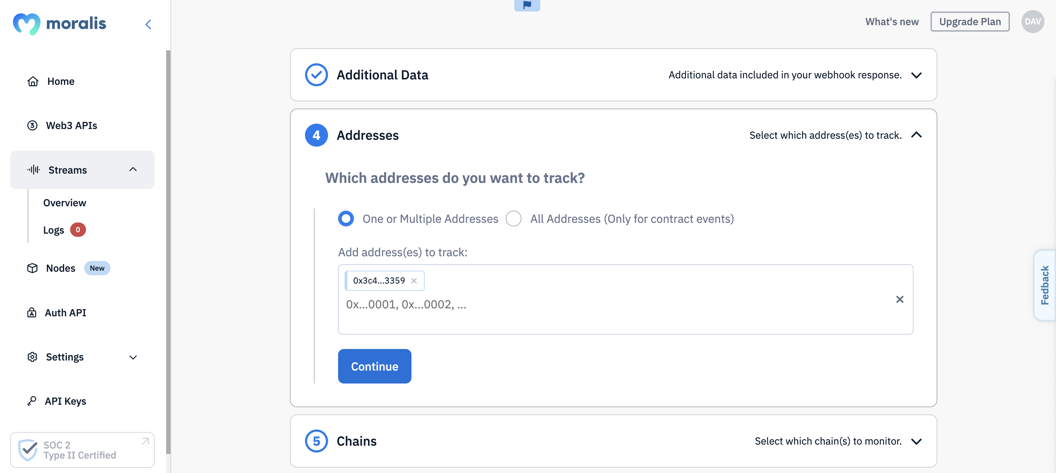Expand the Chains section chevron
The image size is (1056, 473).
[916, 441]
